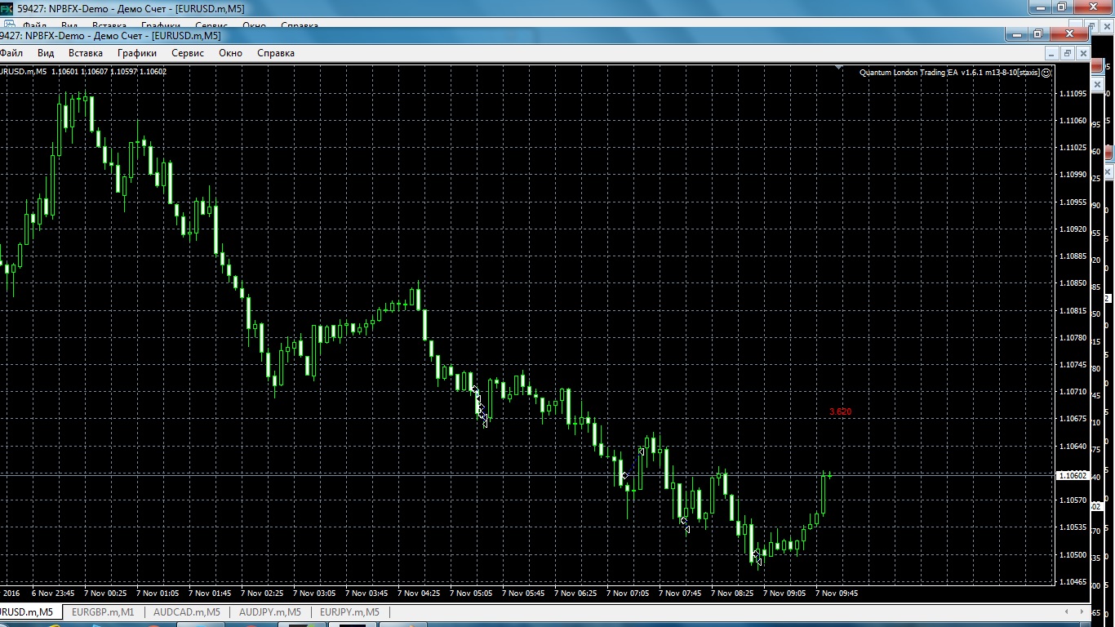
Task: Click the red 3.620 value on chart
Action: pos(840,411)
